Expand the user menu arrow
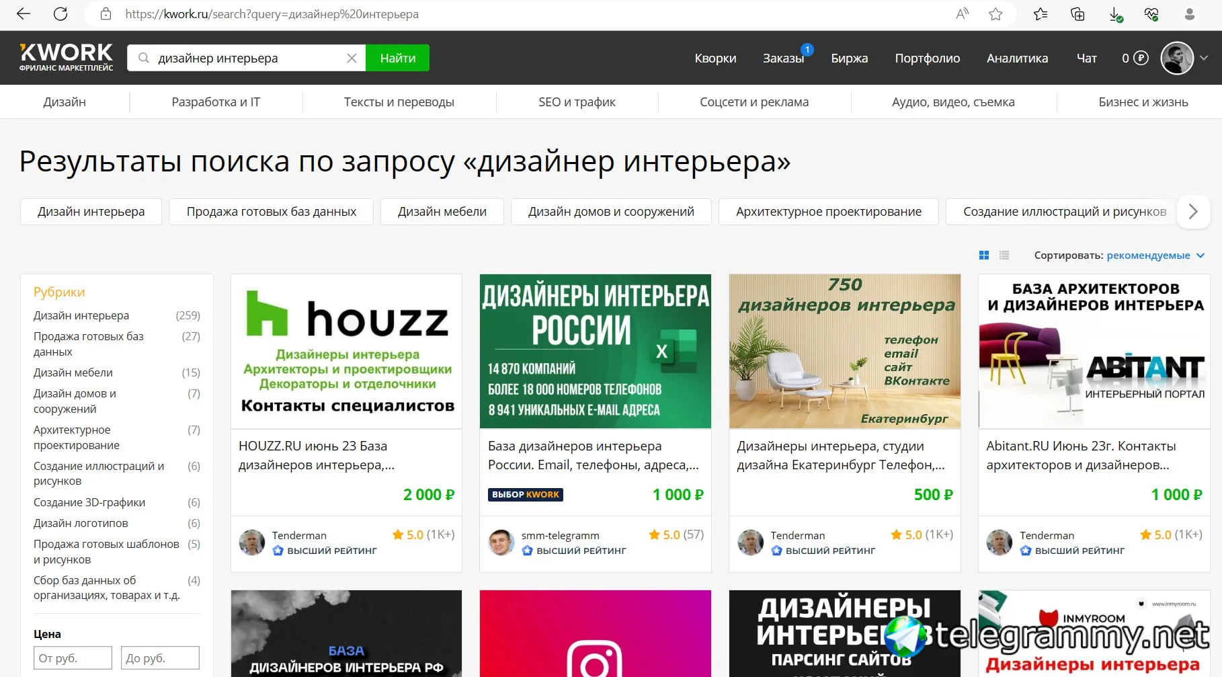1222x677 pixels. [1204, 58]
